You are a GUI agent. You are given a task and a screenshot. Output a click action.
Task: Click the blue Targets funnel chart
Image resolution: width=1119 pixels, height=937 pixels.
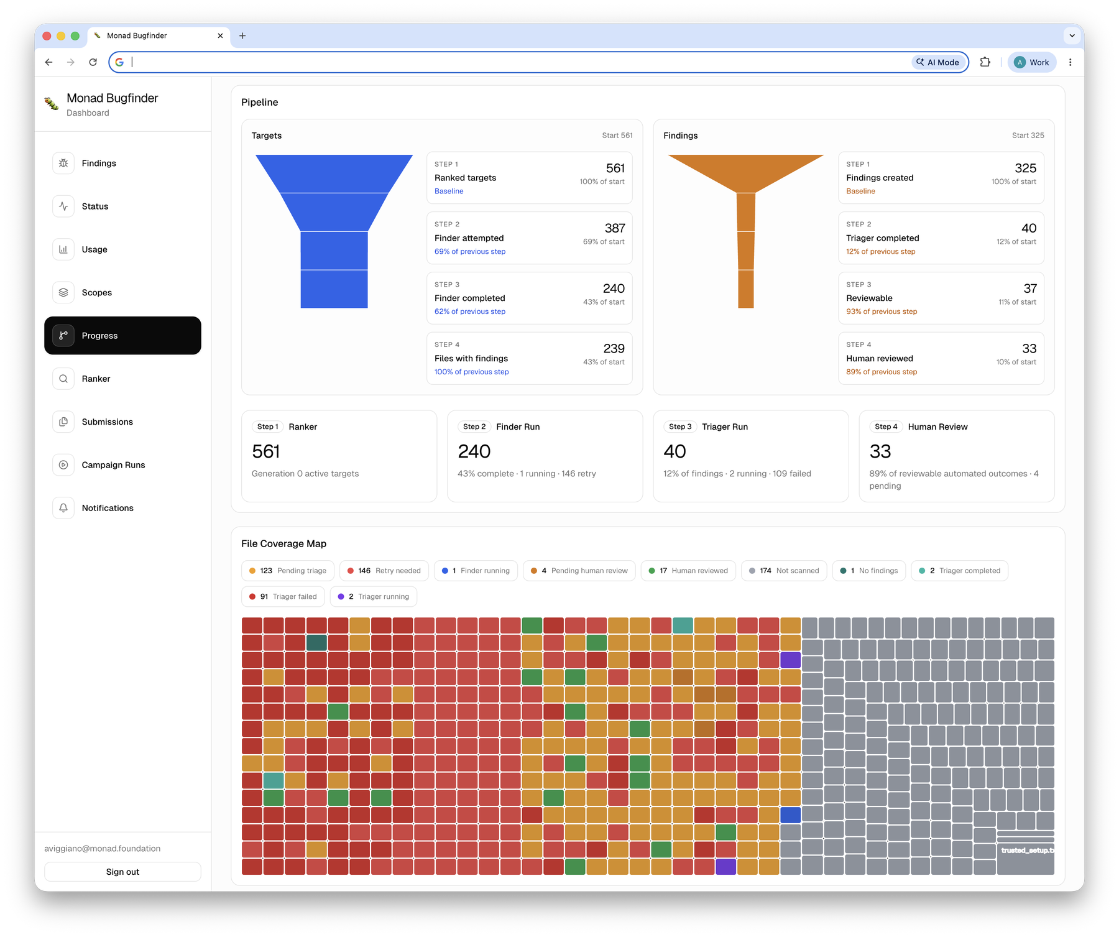click(x=334, y=231)
